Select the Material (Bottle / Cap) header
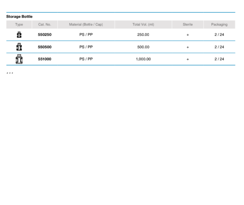 click(x=86, y=24)
